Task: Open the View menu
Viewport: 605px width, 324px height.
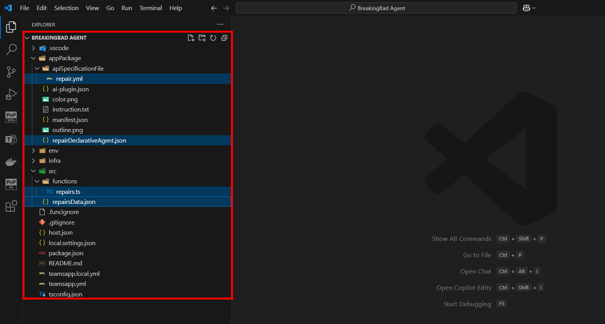Action: point(92,8)
